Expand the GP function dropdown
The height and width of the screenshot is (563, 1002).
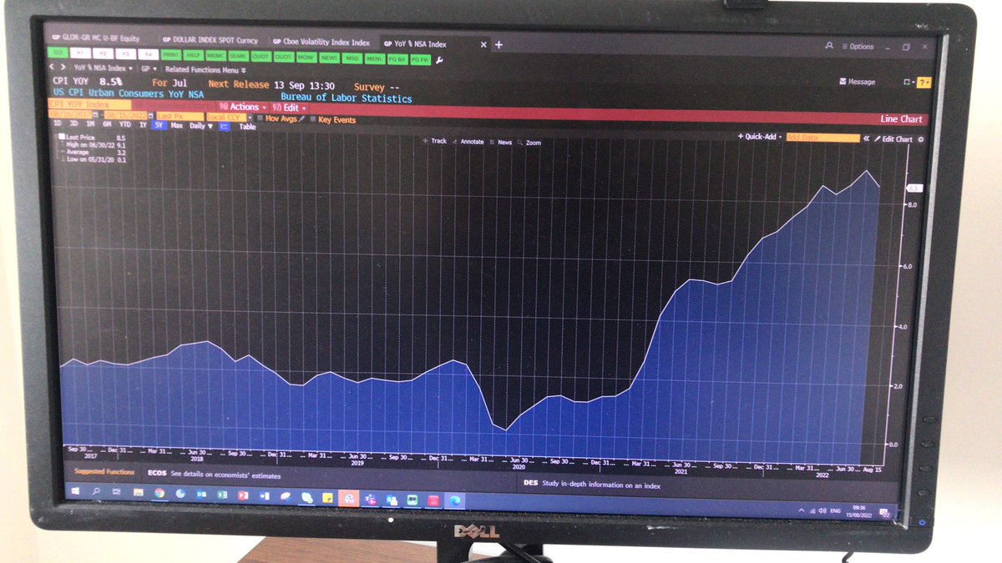pyautogui.click(x=149, y=69)
